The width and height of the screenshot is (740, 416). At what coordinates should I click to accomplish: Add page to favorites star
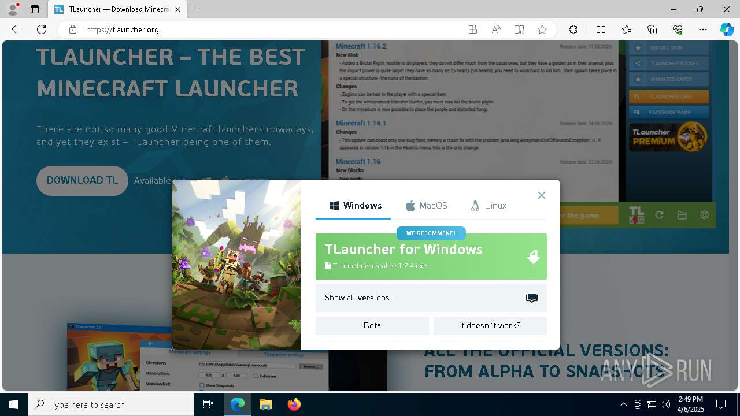[542, 29]
